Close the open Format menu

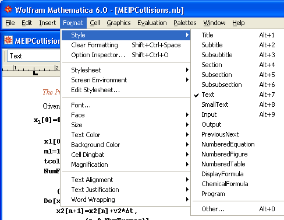tap(73, 23)
